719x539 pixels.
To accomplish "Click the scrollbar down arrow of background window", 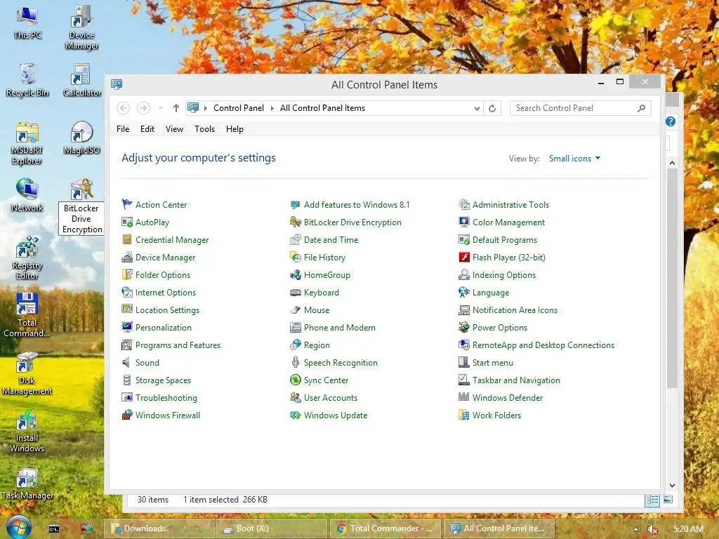I will pyautogui.click(x=672, y=486).
